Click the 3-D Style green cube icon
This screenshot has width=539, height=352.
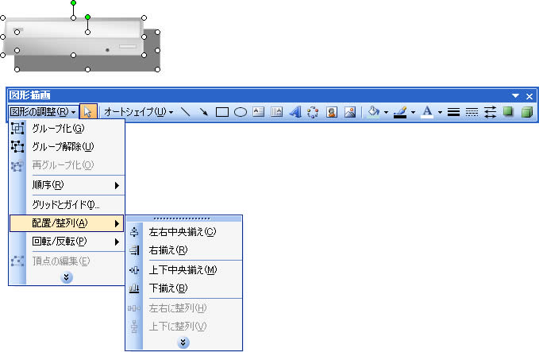[x=526, y=112]
